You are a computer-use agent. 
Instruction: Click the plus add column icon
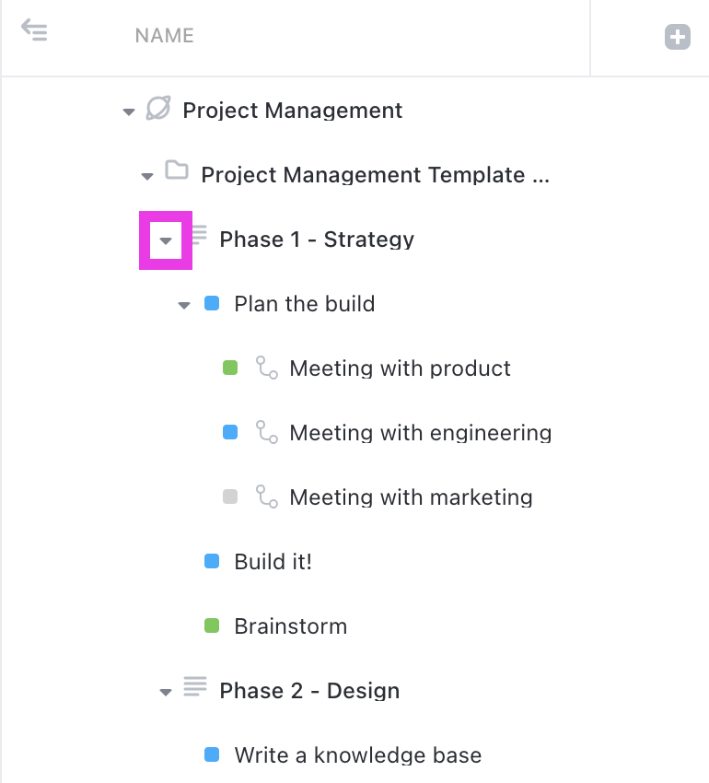click(678, 37)
